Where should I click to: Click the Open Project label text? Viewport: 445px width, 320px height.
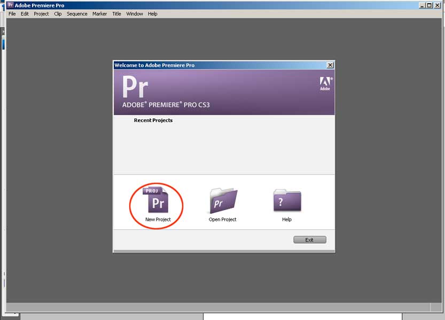pos(222,219)
